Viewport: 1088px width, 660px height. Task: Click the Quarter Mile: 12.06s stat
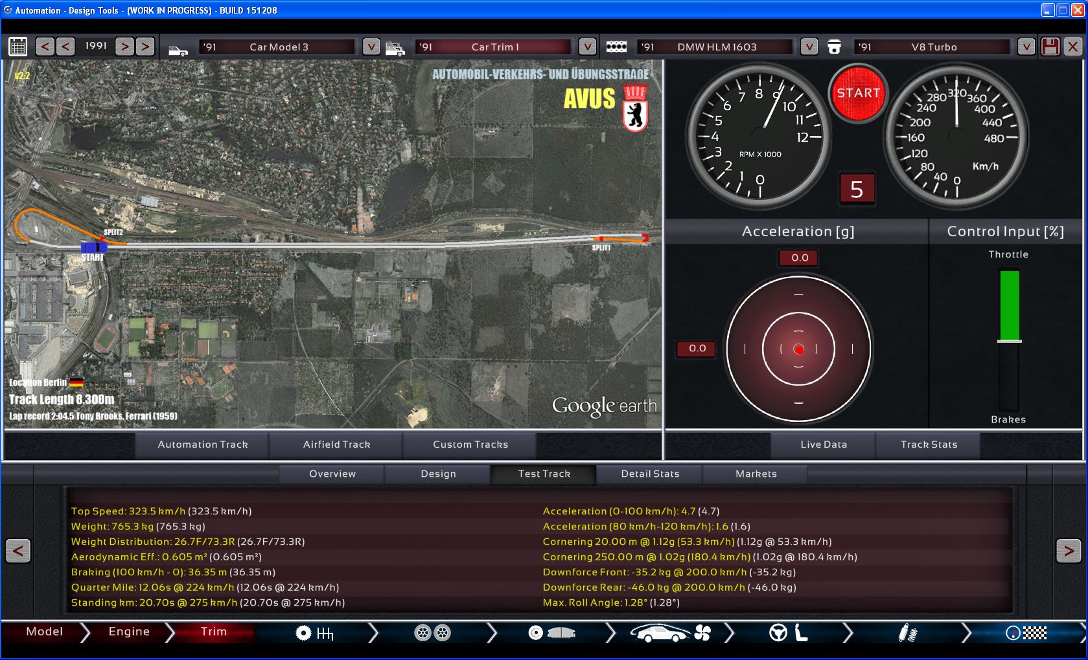pyautogui.click(x=205, y=588)
